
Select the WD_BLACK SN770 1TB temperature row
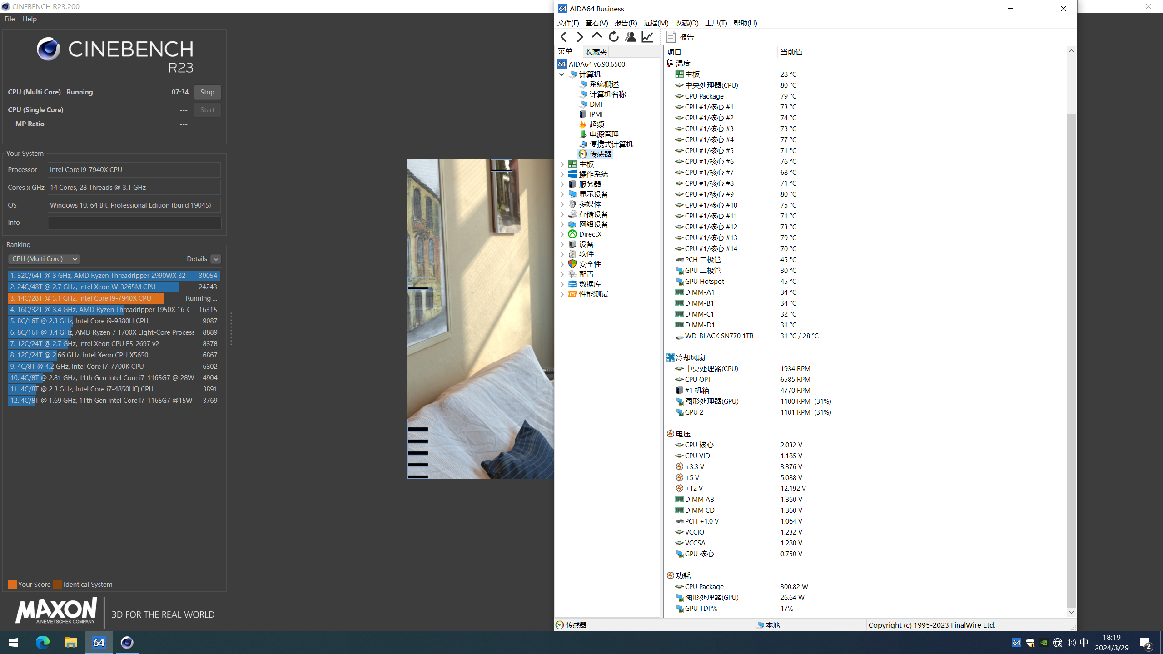(746, 336)
